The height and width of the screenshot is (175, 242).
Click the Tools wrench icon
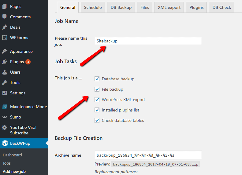(x=5, y=82)
